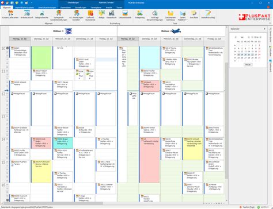Screen dimensions: 273x209
Task: Open Lieferant Rückstände icon
Action: [x=90, y=16]
